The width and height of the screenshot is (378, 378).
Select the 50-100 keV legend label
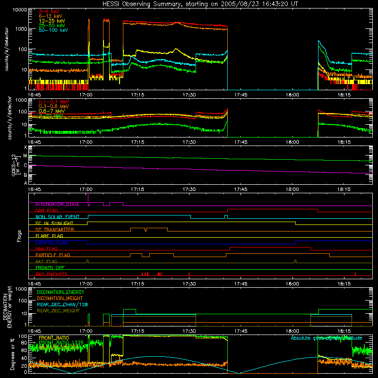53,30
